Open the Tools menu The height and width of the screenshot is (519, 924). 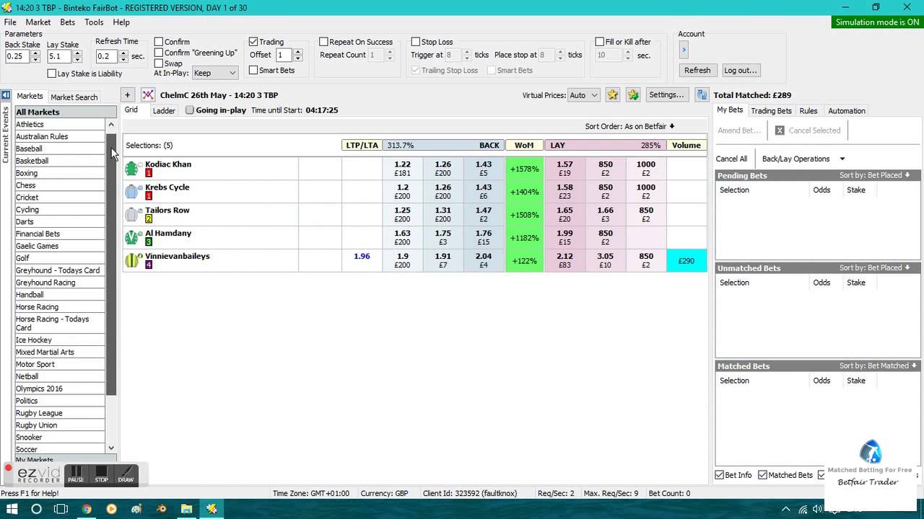[x=94, y=22]
